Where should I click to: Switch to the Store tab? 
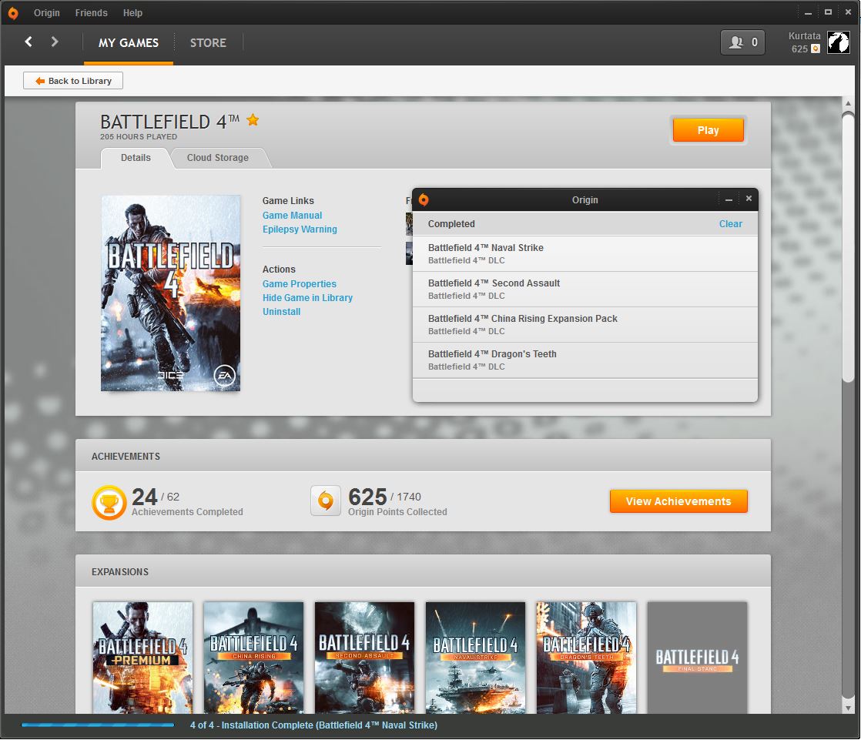click(208, 43)
